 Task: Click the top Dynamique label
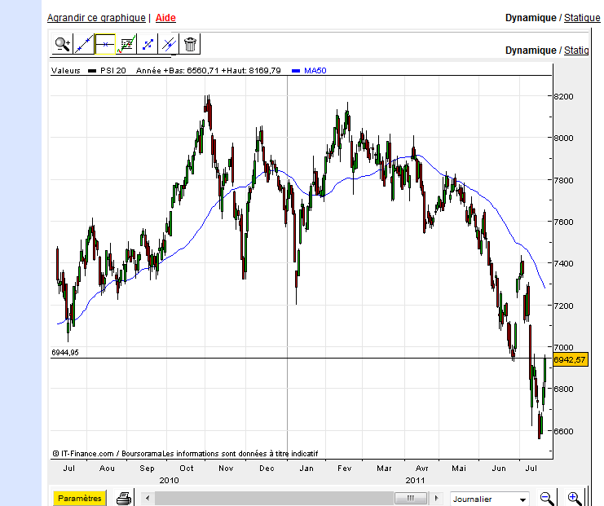[x=531, y=18]
